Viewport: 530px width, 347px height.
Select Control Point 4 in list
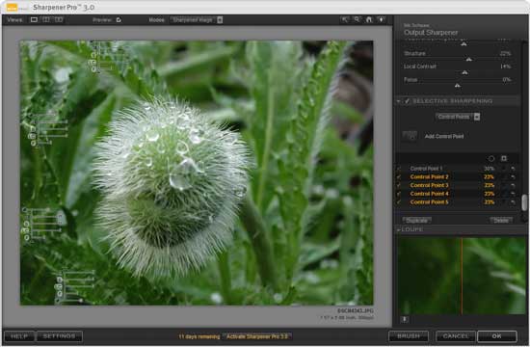[429, 194]
